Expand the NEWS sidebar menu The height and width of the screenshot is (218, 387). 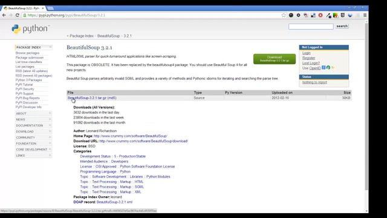34,119
